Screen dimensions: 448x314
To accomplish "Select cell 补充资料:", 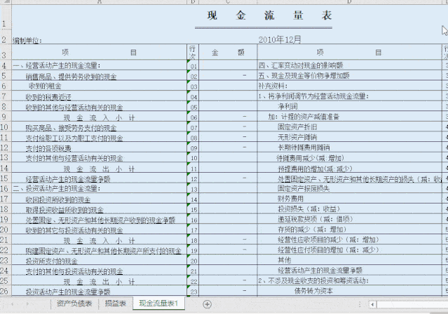I will pos(349,86).
